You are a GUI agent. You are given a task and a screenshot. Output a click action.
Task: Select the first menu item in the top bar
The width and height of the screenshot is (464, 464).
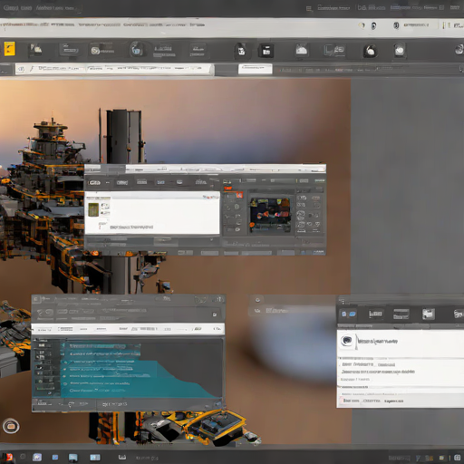(x=10, y=8)
